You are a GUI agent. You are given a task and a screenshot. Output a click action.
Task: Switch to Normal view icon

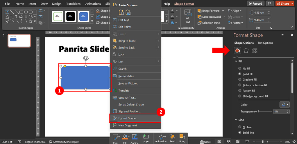219,142
